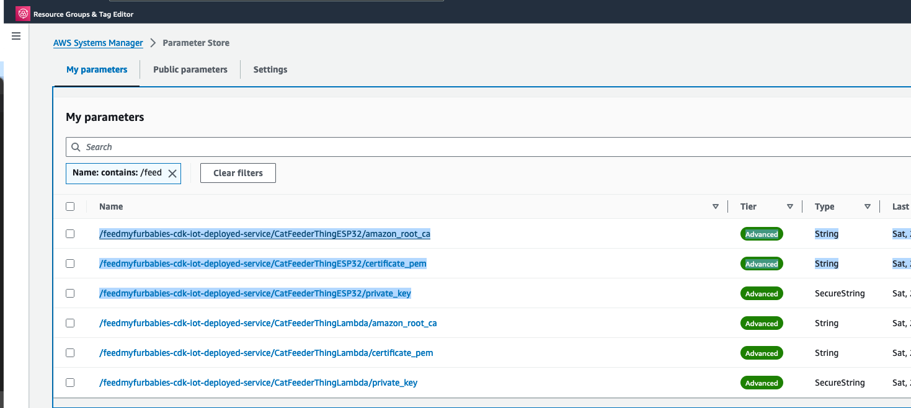Check the CatFeederThingLambda/certificate_pem row
The image size is (911, 408).
point(70,353)
